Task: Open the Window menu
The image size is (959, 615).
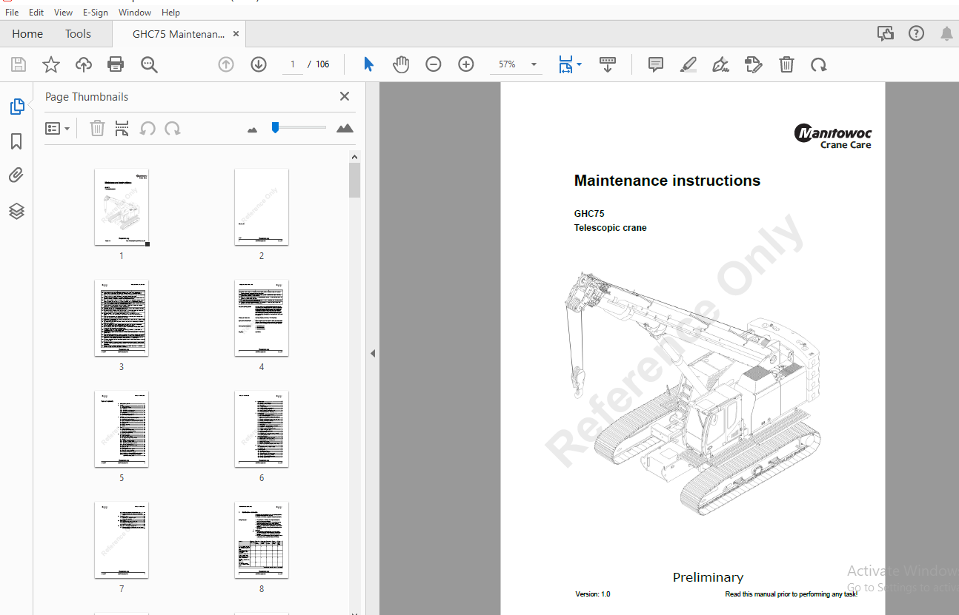Action: pos(135,13)
